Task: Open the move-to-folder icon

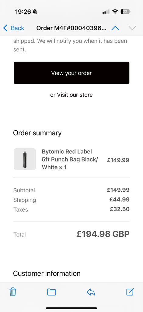Action: [x=51, y=292]
